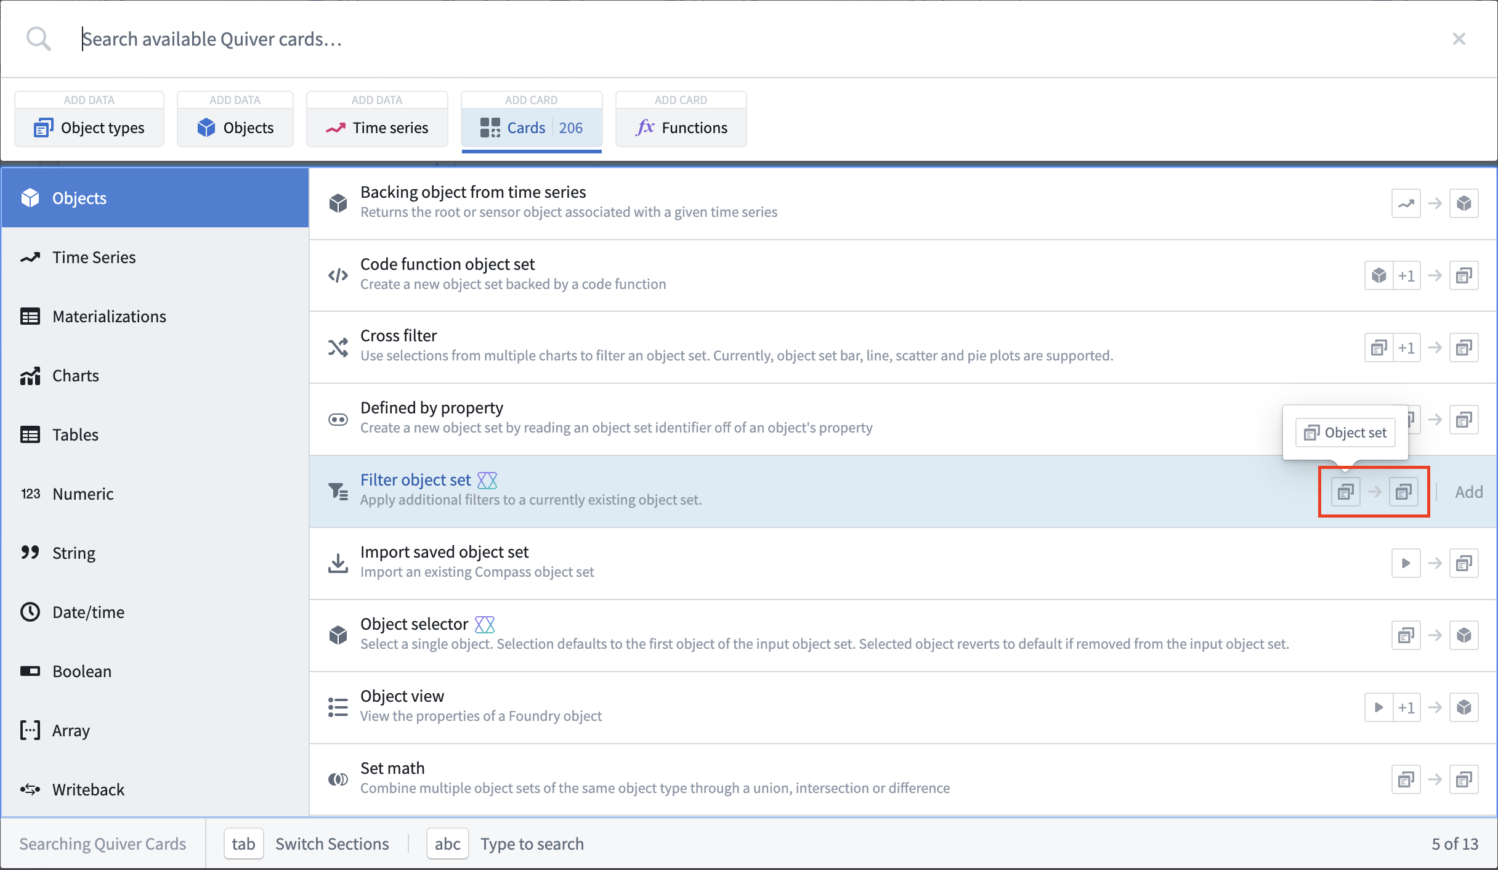Select the Cards 206 tab
Viewport: 1498px width, 870px height.
coord(532,120)
